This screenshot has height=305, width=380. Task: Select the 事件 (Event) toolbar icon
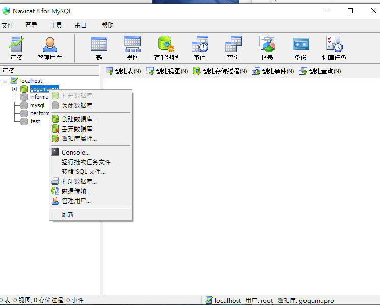[x=200, y=48]
